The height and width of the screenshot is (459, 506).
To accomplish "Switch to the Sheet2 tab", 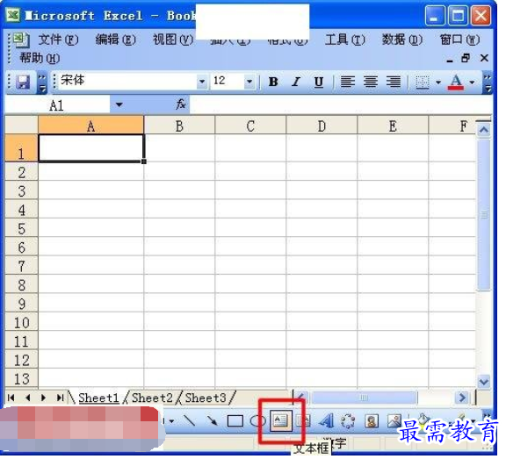I will [x=152, y=398].
